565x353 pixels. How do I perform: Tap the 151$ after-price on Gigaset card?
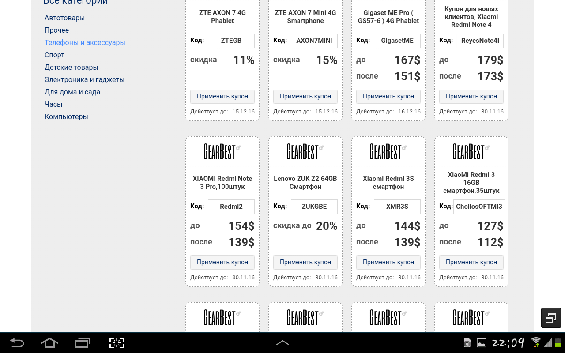407,76
